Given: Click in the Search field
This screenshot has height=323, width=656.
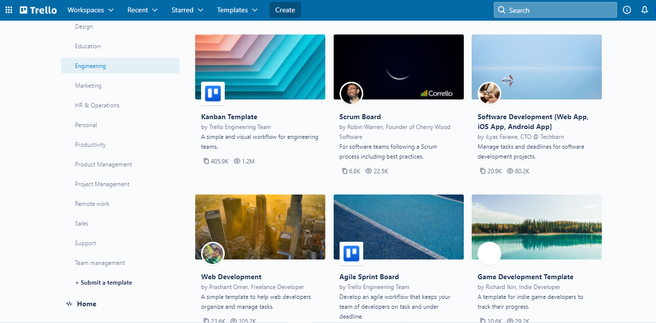Looking at the screenshot, I should 555,10.
